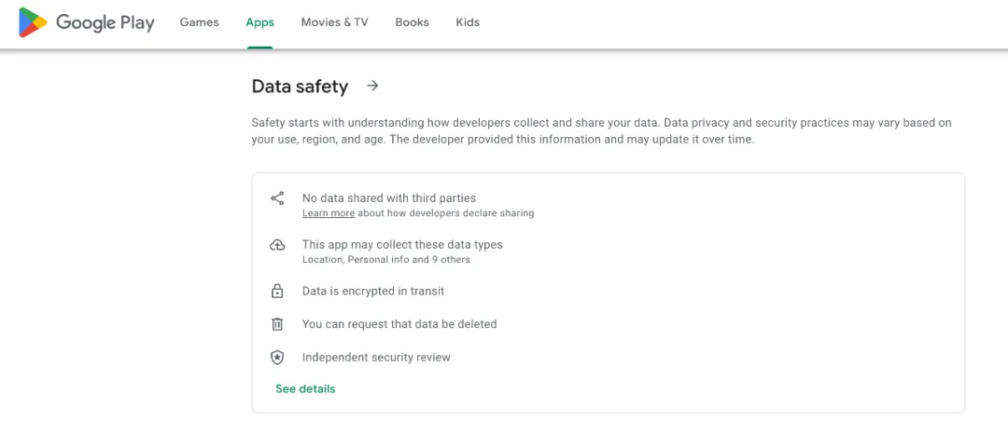Viewport: 1008px width, 435px height.
Task: Switch to the Kids tab
Action: pyautogui.click(x=468, y=22)
